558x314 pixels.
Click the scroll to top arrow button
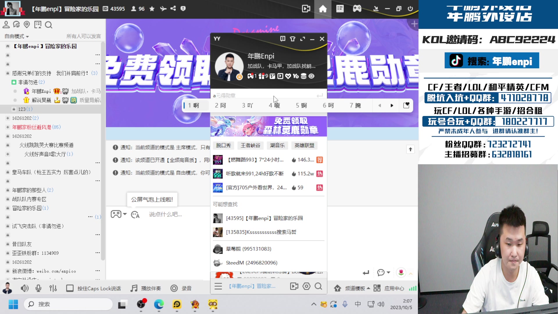[x=410, y=149]
